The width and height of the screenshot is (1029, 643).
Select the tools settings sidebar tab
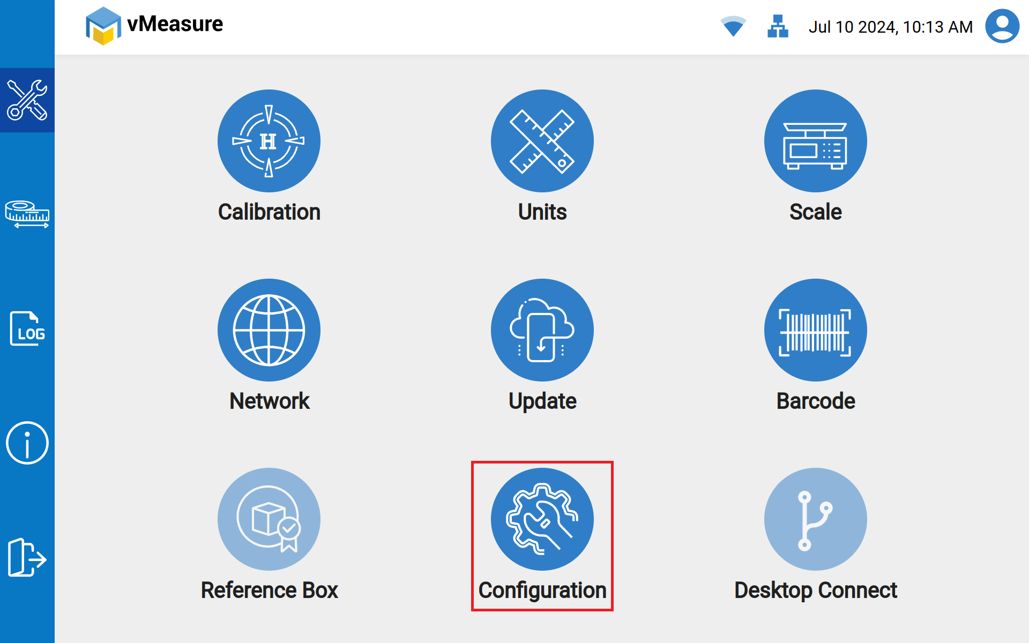27,100
